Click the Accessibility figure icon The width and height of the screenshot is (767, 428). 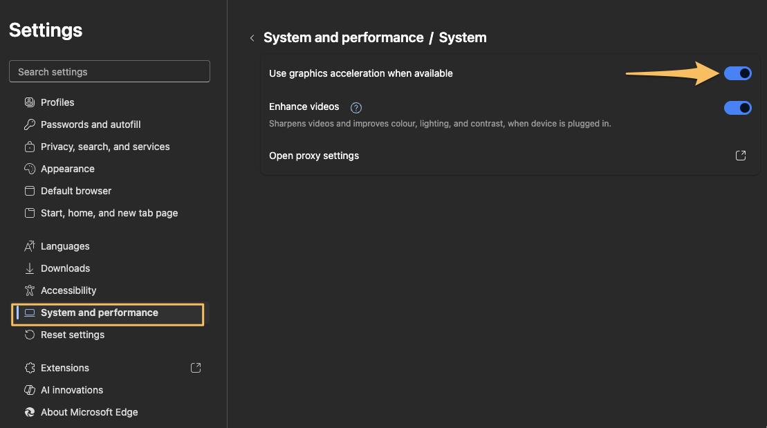29,290
